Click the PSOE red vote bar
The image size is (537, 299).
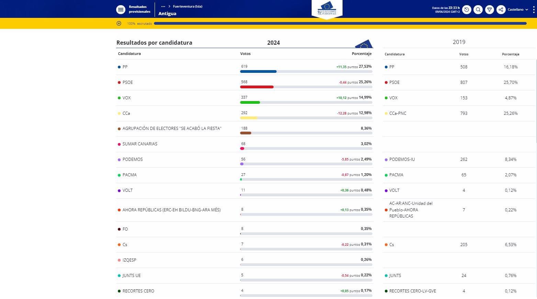(257, 87)
